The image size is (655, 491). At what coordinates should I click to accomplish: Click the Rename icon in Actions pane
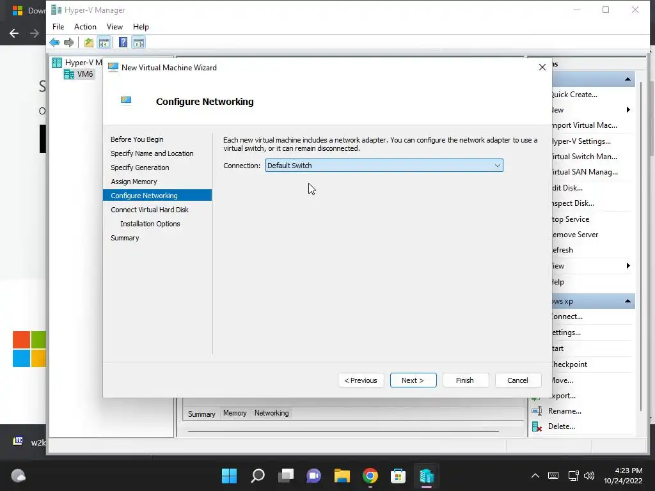(x=537, y=411)
